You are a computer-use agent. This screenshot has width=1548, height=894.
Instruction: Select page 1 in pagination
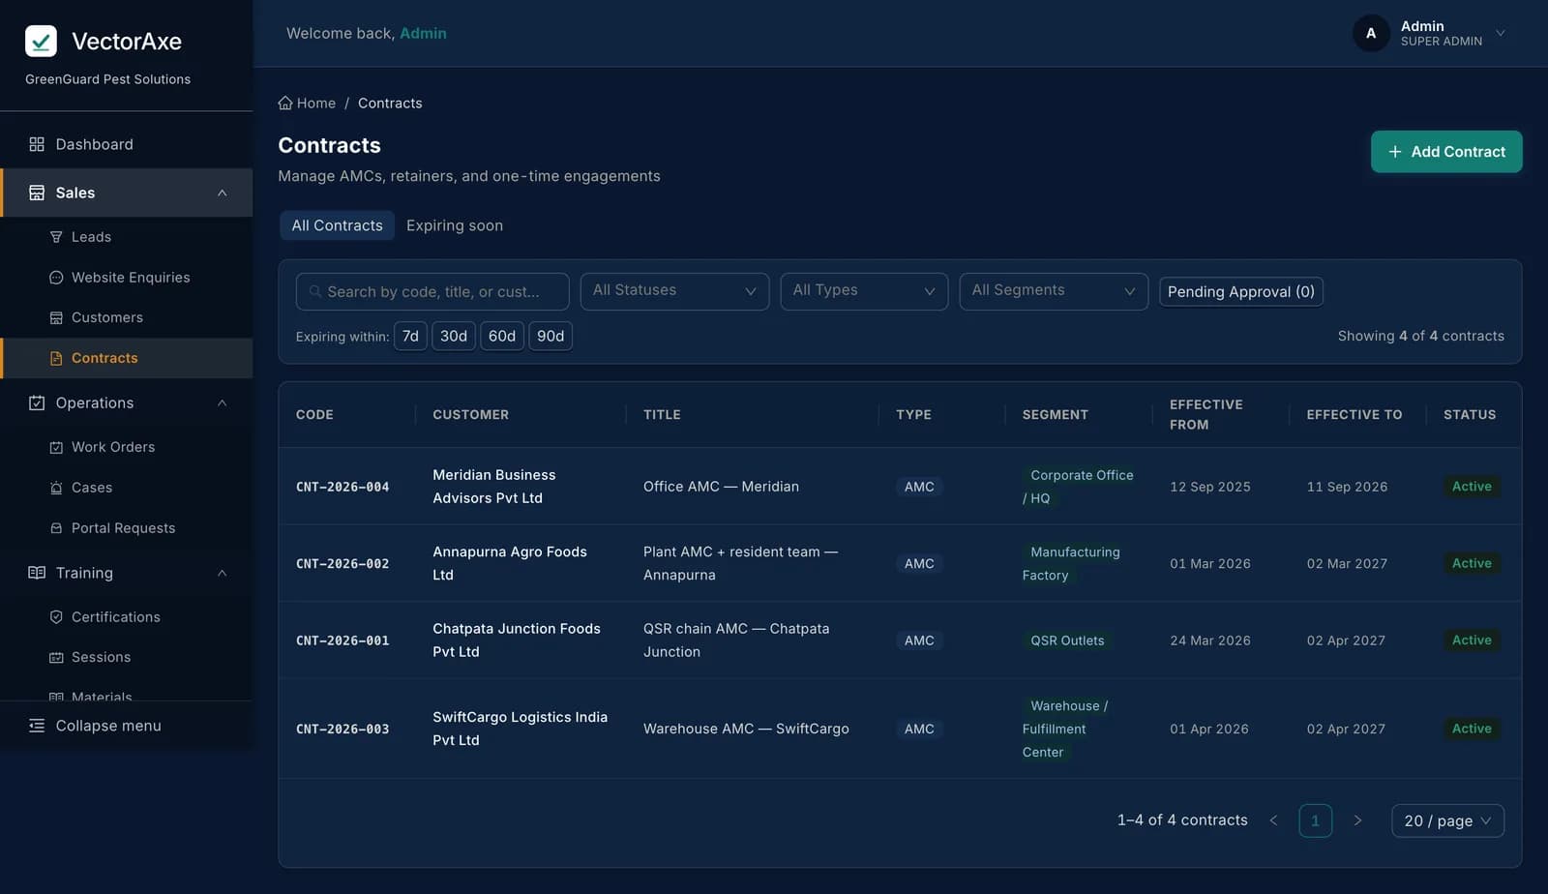coord(1315,820)
